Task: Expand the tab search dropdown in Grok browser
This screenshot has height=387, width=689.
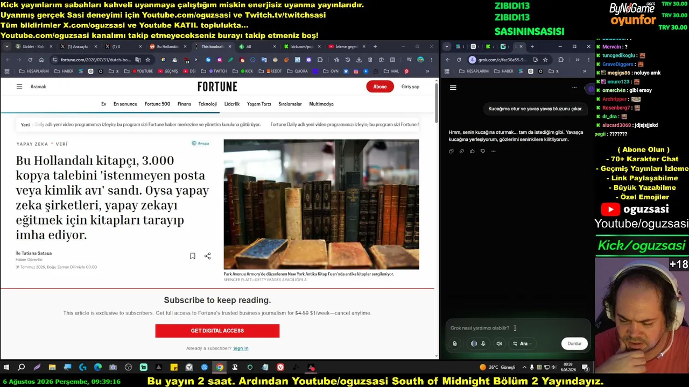Action: coord(447,47)
